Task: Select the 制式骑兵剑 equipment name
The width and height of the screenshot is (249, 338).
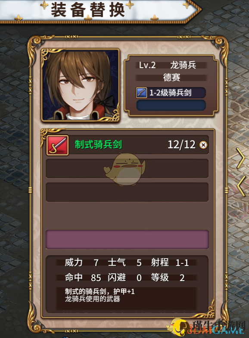Action: point(98,144)
